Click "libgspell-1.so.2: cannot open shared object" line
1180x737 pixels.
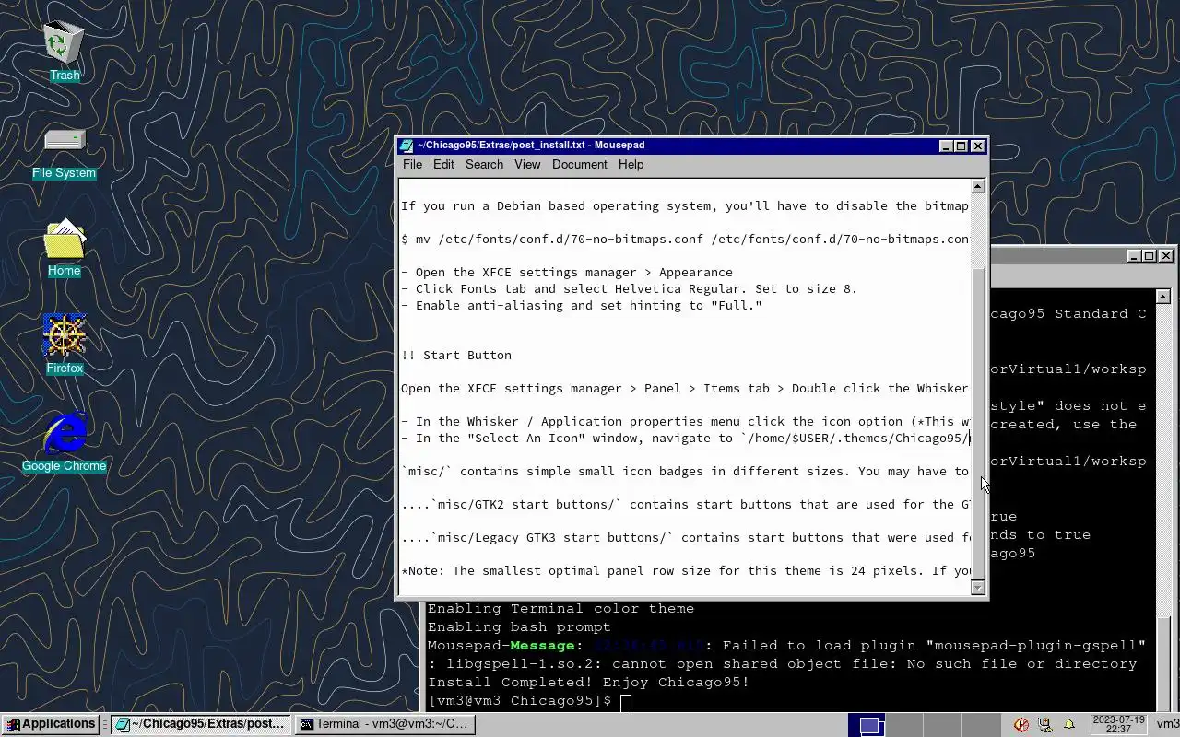(782, 663)
